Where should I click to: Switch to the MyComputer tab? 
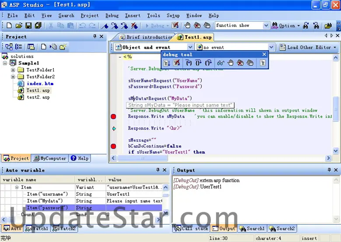click(x=49, y=158)
